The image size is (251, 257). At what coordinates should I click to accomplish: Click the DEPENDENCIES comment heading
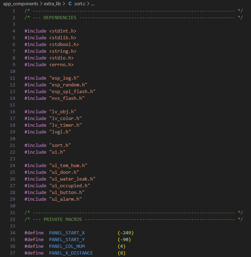[x=60, y=18]
